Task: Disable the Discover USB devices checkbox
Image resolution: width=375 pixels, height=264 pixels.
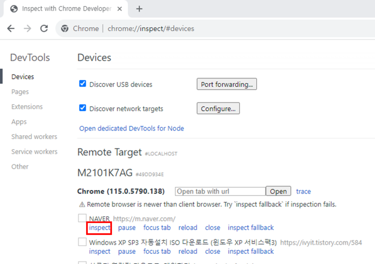Action: pyautogui.click(x=82, y=84)
